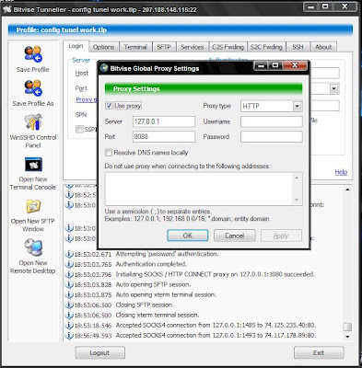This screenshot has width=362, height=368.
Task: Open the C2S Fwding tab
Action: (228, 47)
